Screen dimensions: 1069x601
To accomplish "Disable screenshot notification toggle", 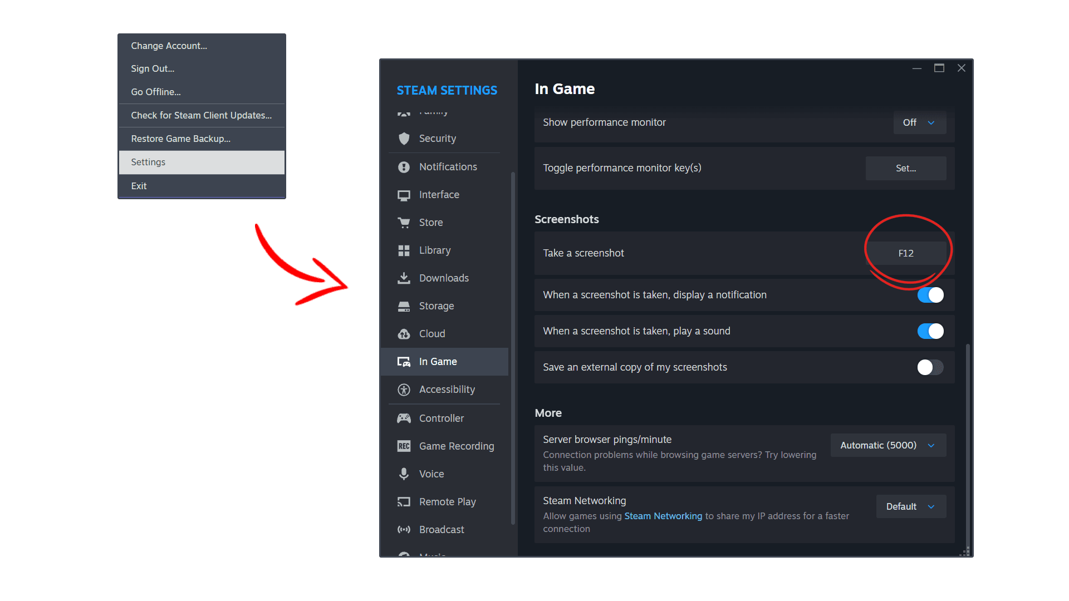I will pos(931,295).
